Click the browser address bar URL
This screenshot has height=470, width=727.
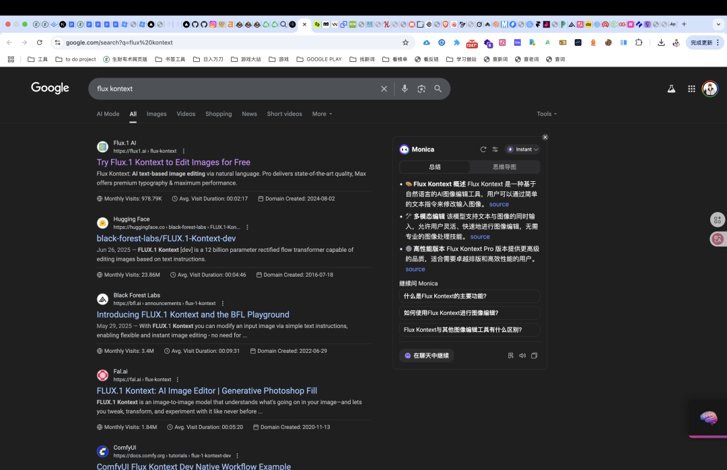(x=119, y=42)
